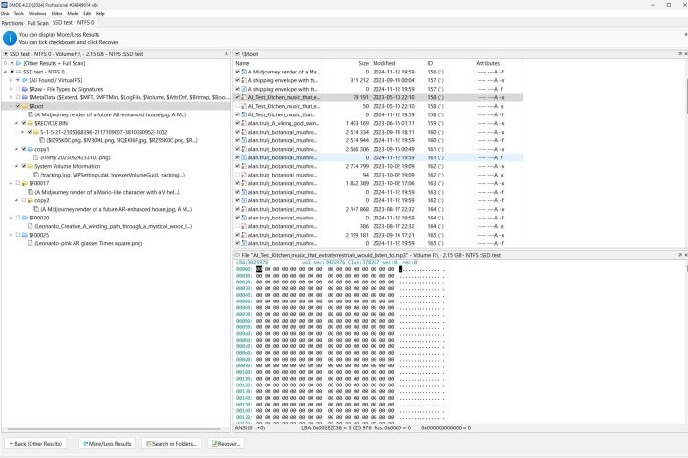Toggle checkbox for copy1 folder

(x=24, y=149)
